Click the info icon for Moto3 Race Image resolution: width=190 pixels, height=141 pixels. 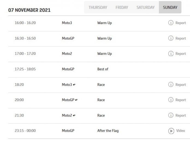(x=171, y=85)
